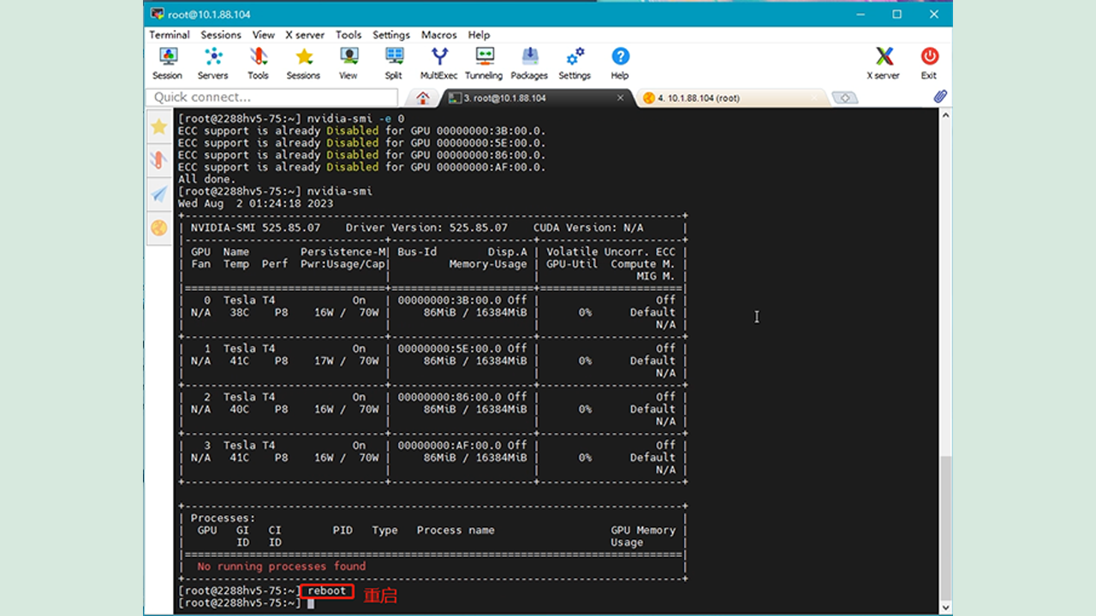Click the View toolbar icon

coord(348,63)
